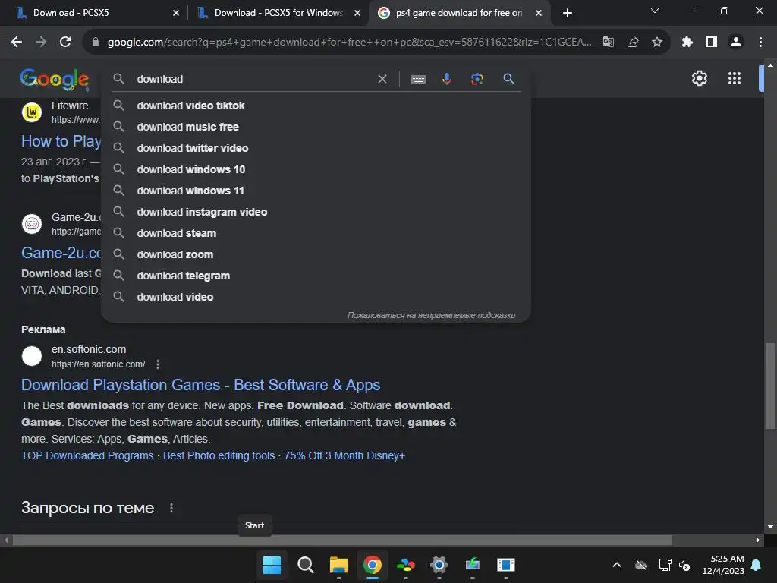Click the scrollbar right arrow
The image size is (777, 583).
[x=758, y=540]
